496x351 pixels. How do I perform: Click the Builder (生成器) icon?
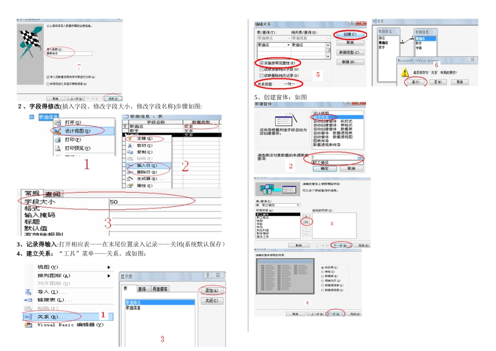(x=130, y=179)
